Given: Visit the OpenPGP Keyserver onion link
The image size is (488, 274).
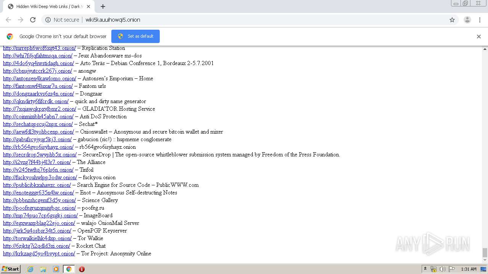Looking at the screenshot, I should 37,231.
